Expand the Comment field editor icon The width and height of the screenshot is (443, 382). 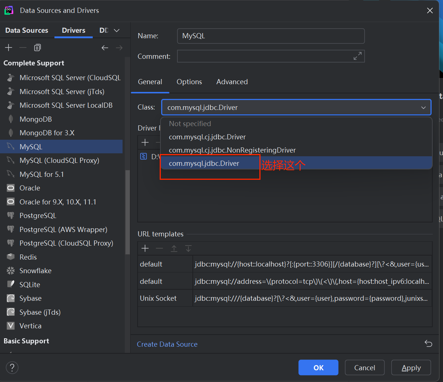357,56
